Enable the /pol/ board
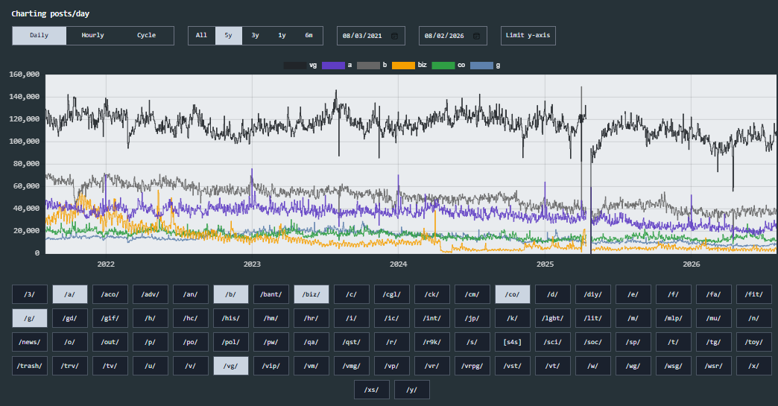The image size is (778, 406). tap(231, 342)
